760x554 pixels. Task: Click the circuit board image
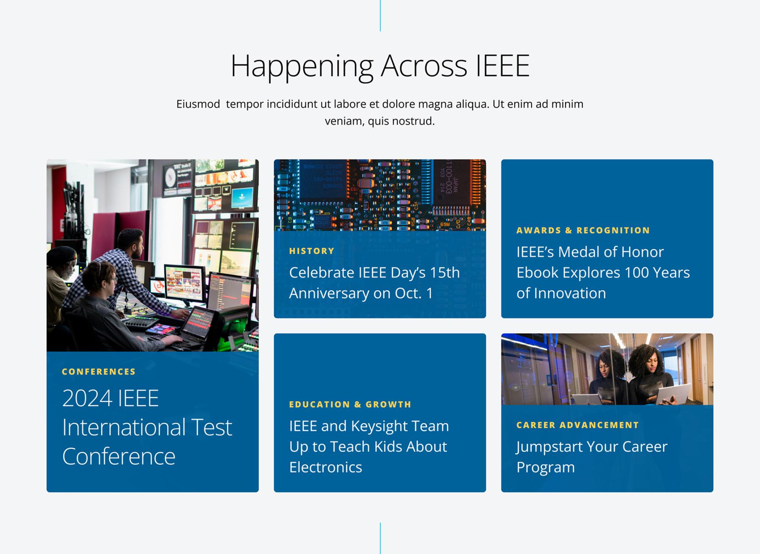click(380, 195)
